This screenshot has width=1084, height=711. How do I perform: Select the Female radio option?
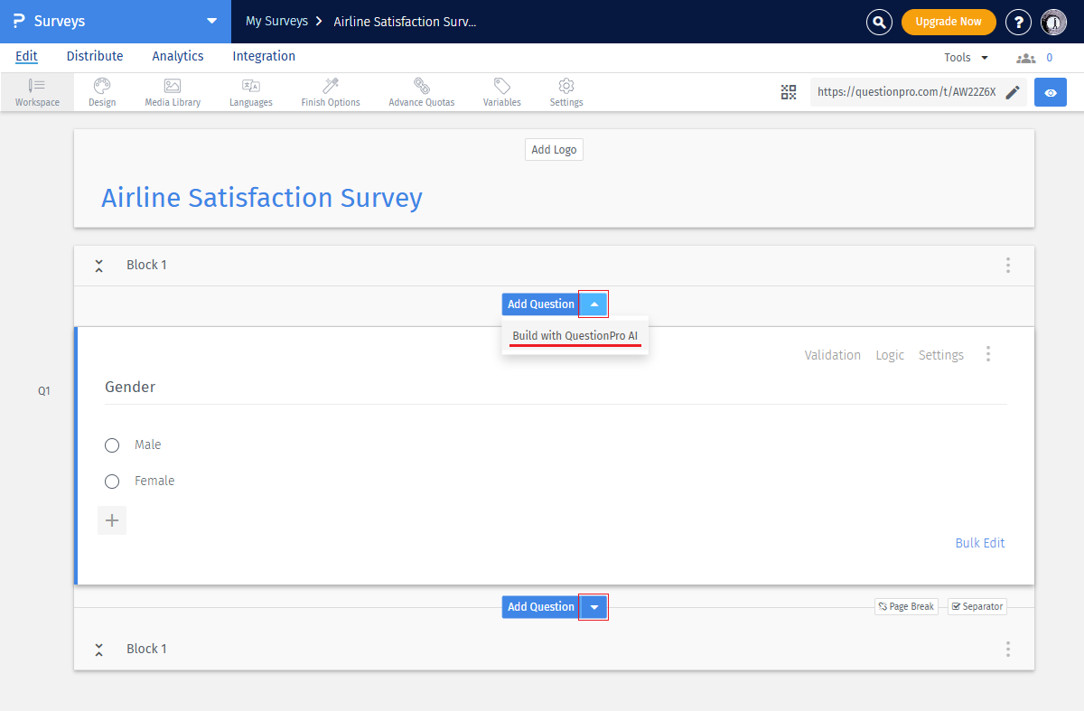(112, 482)
